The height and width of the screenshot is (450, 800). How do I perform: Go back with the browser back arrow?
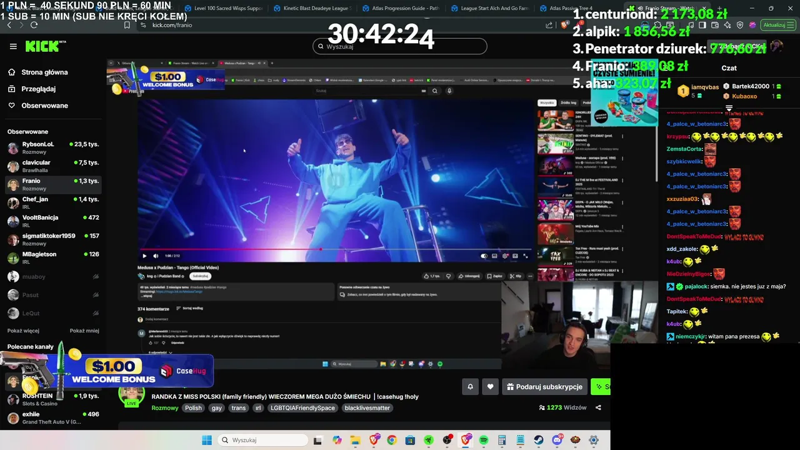coord(9,25)
